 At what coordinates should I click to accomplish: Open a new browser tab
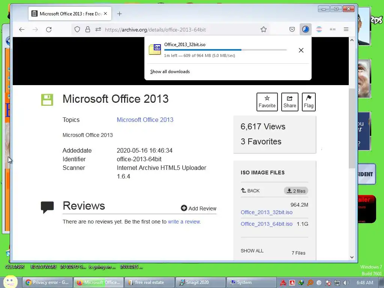point(119,14)
